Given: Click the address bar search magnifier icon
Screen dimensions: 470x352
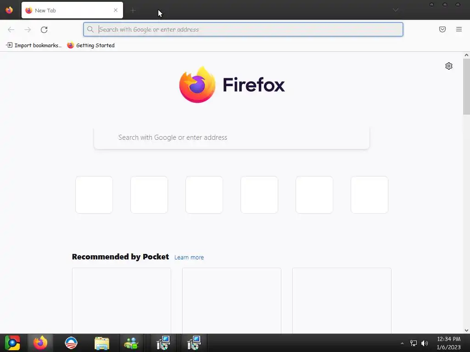Looking at the screenshot, I should (x=90, y=29).
